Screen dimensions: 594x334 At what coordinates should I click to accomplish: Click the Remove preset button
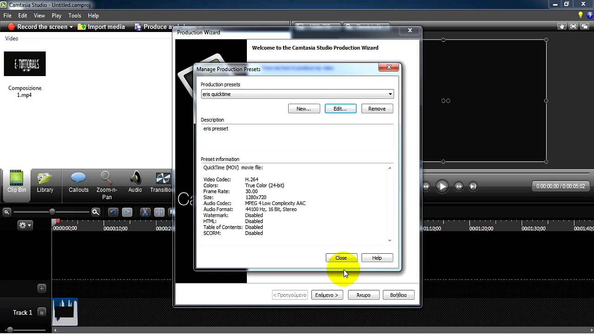pos(377,109)
